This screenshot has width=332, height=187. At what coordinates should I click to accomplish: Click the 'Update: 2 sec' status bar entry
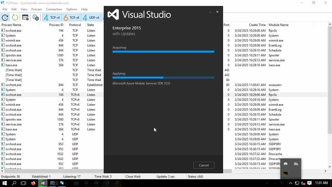coord(166,177)
